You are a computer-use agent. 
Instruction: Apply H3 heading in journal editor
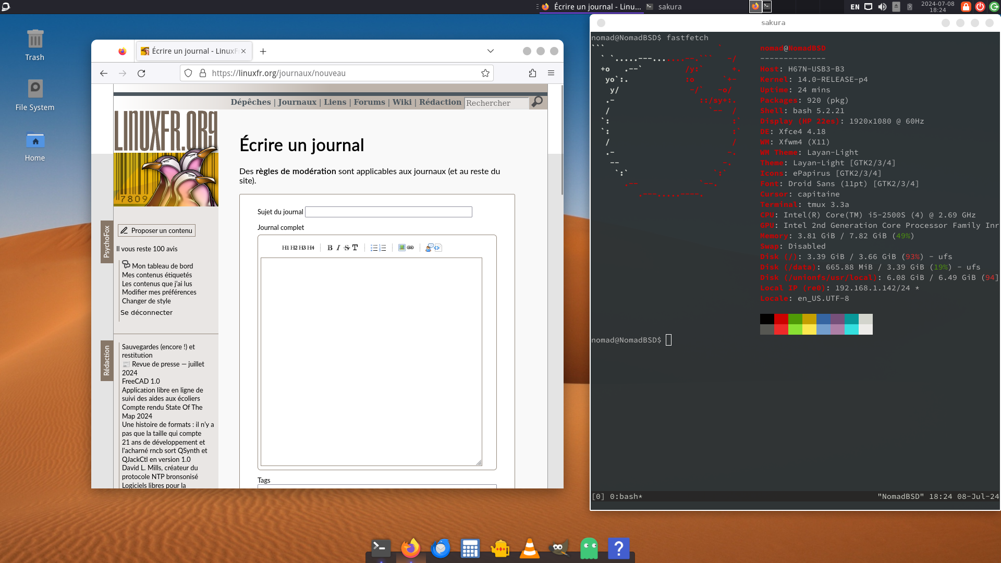(302, 248)
